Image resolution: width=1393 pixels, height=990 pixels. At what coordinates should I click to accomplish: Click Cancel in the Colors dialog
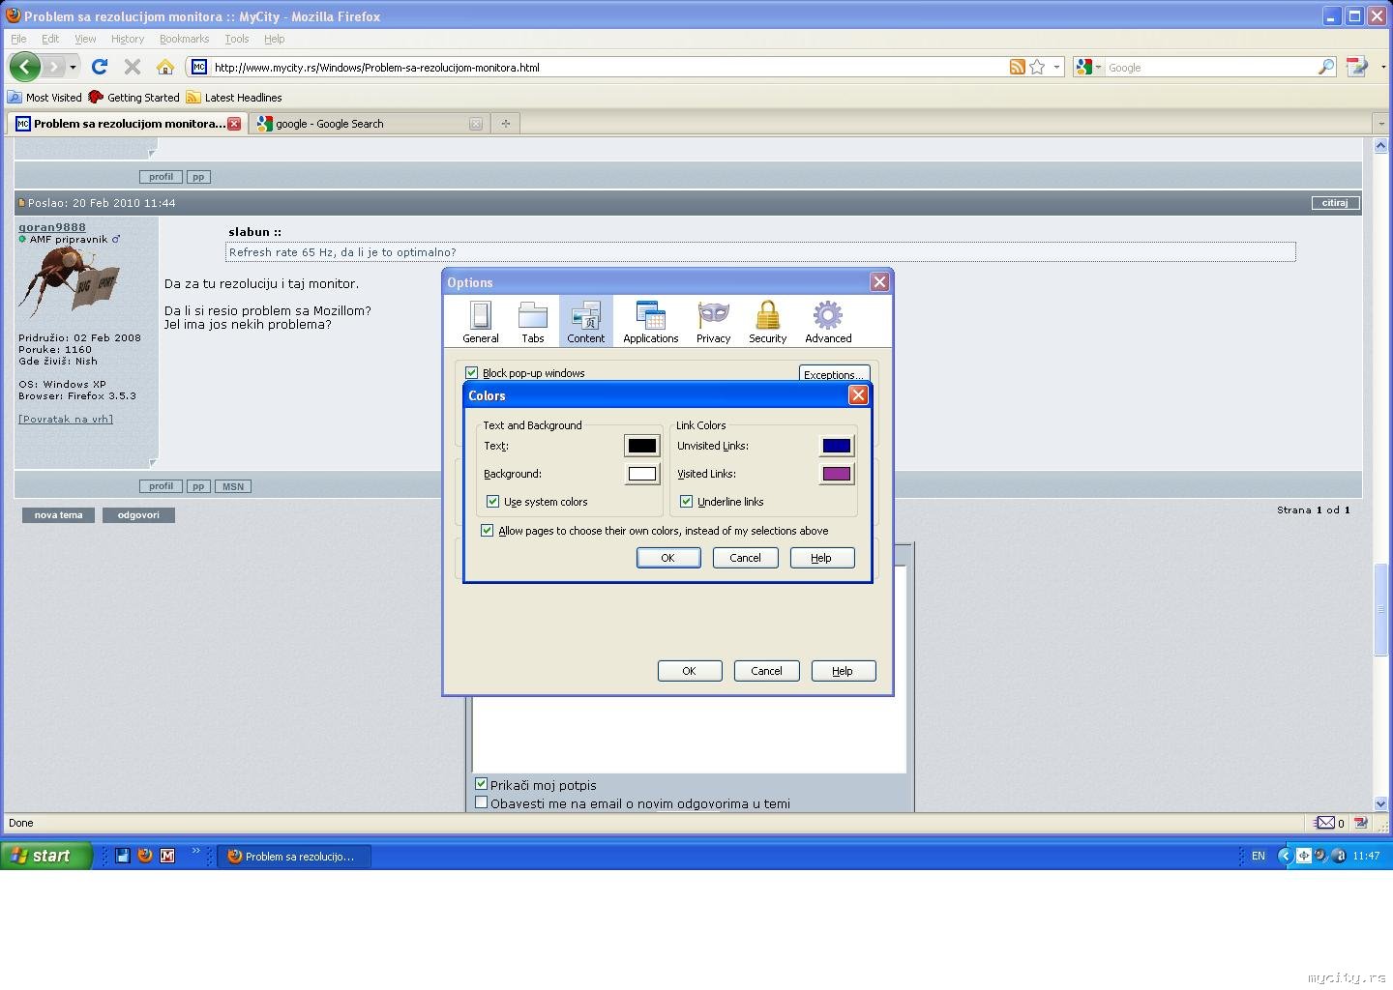point(745,558)
